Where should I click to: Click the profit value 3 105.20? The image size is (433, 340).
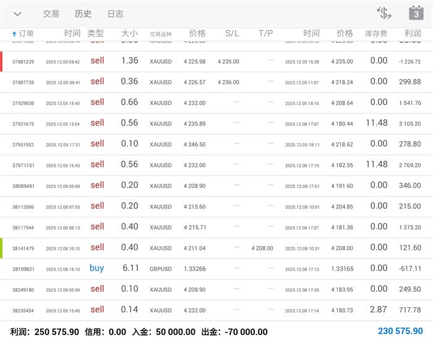[x=409, y=124]
